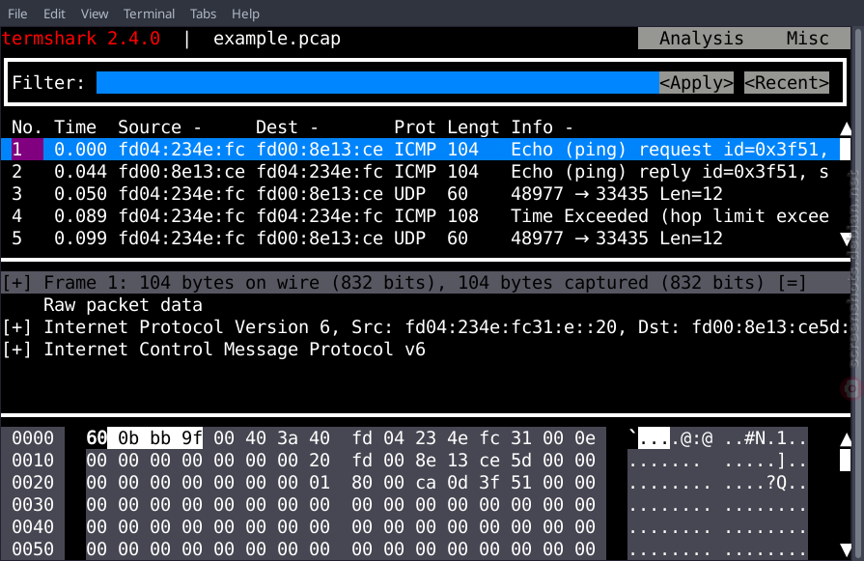Click the first hex byte 60
Viewport: 864px width, 561px height.
[x=97, y=438]
